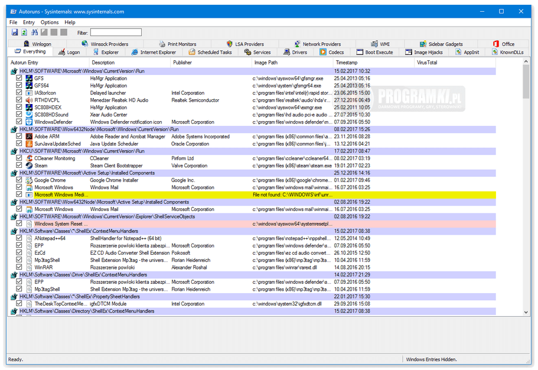
Task: Click the TheDeskTopContextMenu file icon
Action: 29,304
